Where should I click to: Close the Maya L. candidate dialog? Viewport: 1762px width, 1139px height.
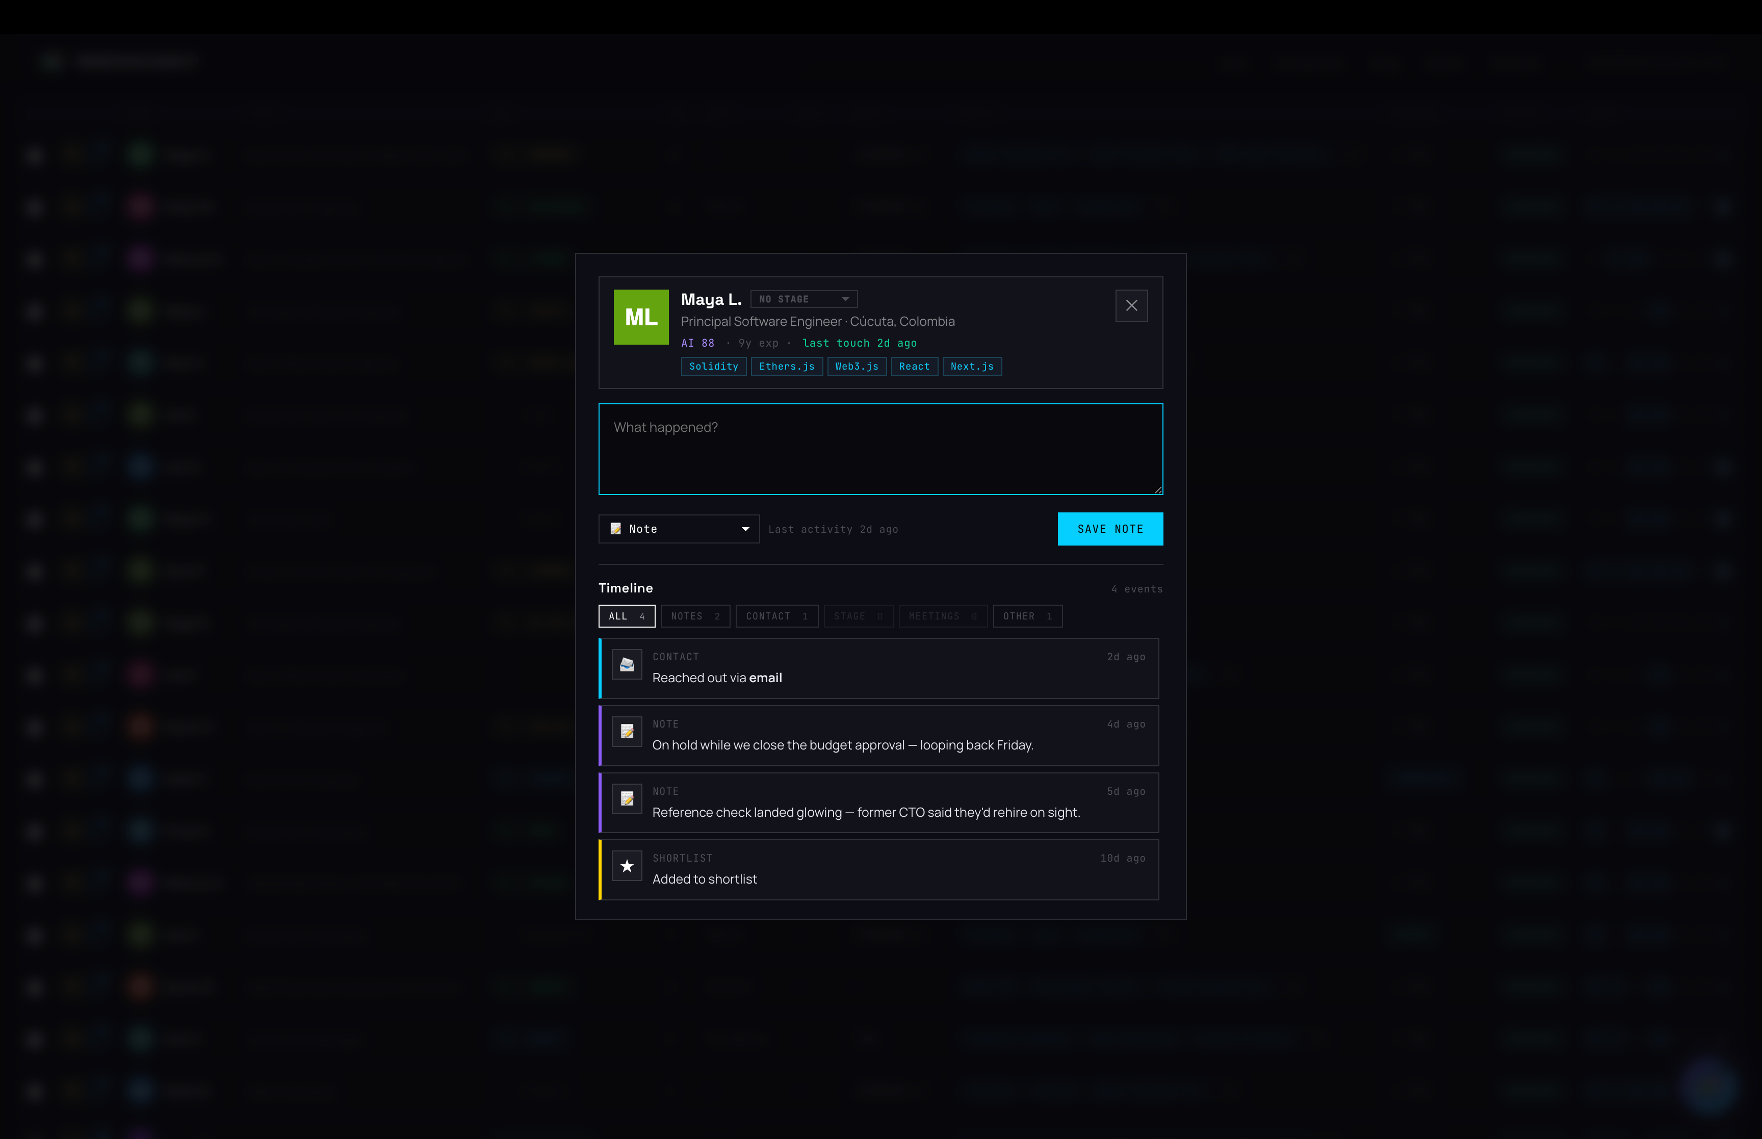point(1131,305)
